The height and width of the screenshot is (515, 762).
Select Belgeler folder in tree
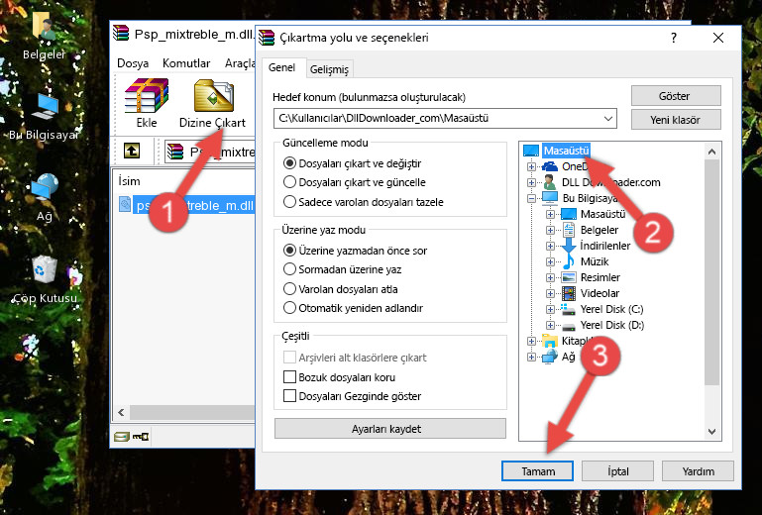click(x=599, y=230)
